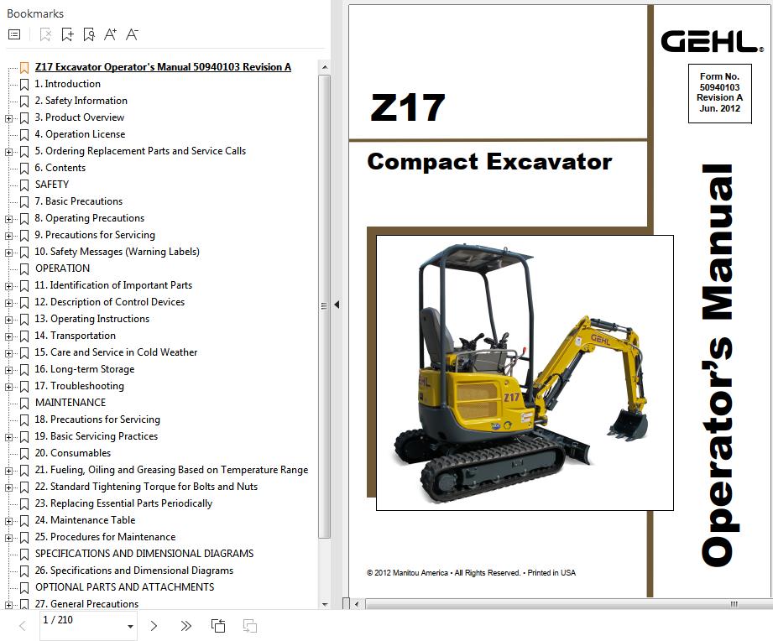773x641 pixels.
Task: Open SPECIFICATIONS AND DIMENSIONAL DIAGRAMS section
Action: [144, 553]
